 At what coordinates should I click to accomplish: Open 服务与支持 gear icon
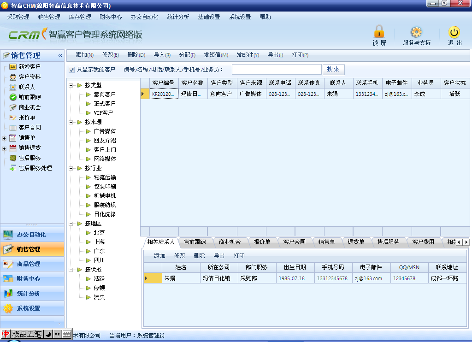(x=416, y=32)
